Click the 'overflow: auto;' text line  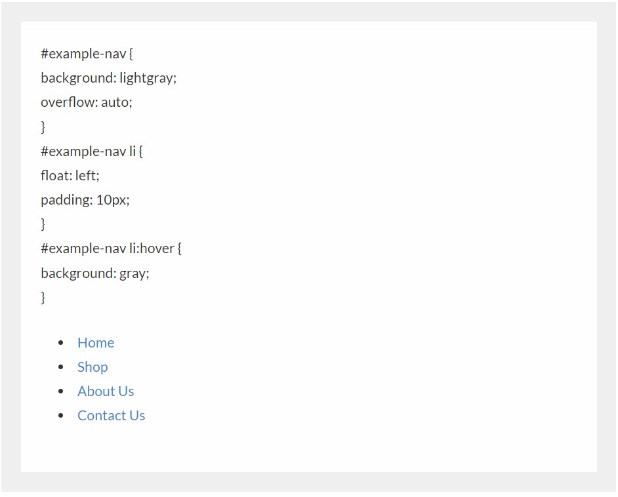click(x=86, y=102)
